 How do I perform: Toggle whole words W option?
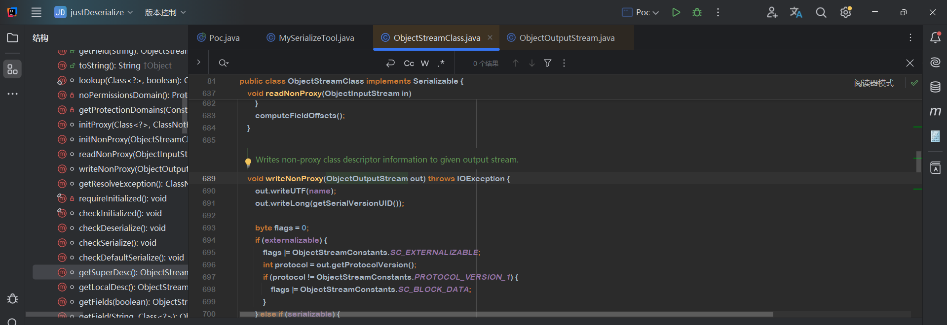tap(425, 63)
